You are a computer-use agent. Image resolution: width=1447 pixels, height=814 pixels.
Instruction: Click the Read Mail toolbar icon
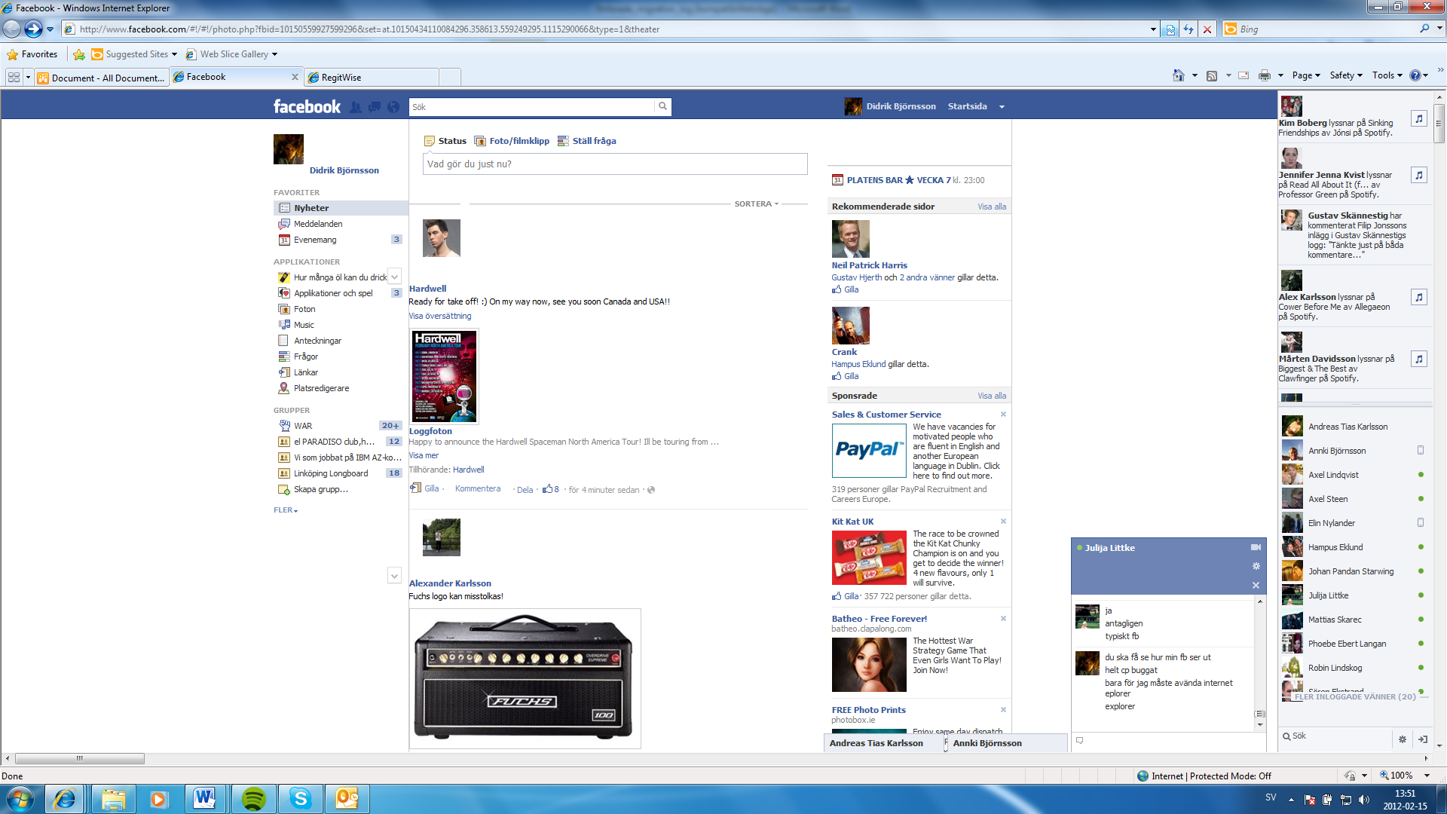pyautogui.click(x=1244, y=75)
